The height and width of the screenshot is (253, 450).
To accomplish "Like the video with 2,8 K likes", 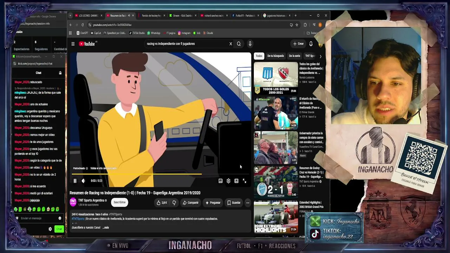I will coord(162,203).
